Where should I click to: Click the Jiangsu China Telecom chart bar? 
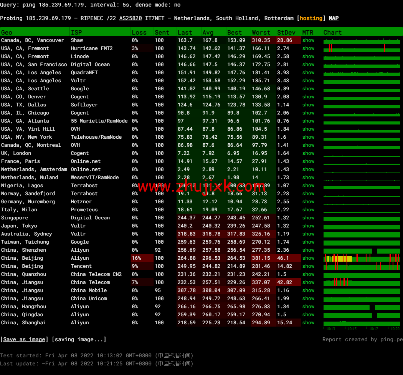(362, 282)
